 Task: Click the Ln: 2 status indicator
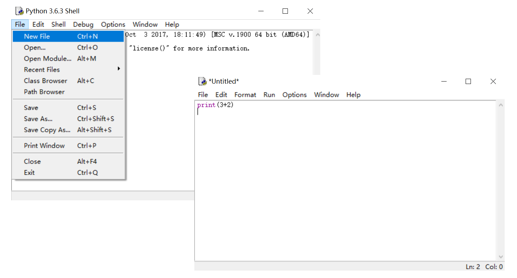473,267
